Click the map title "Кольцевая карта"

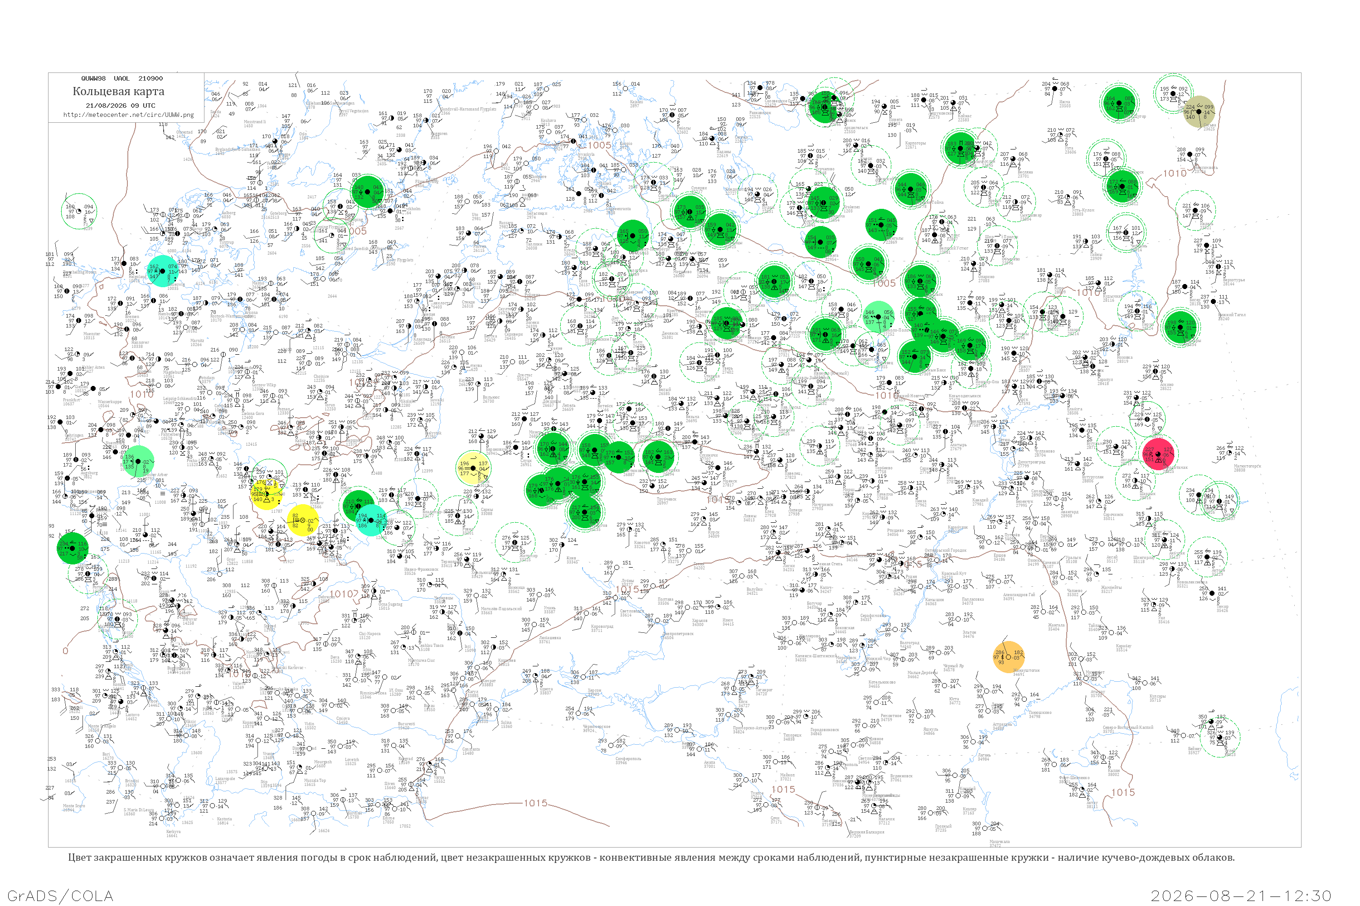(x=118, y=92)
